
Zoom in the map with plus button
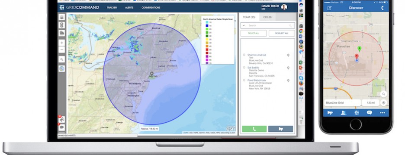62,43
